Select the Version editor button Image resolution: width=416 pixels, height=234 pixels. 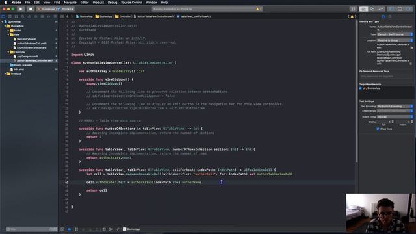[x=381, y=9]
